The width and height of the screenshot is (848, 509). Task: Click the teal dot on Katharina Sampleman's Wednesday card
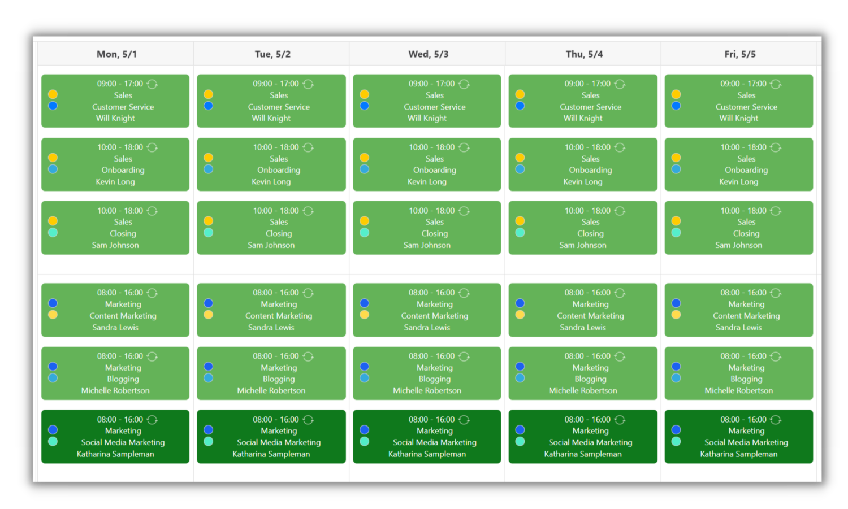pyautogui.click(x=364, y=442)
